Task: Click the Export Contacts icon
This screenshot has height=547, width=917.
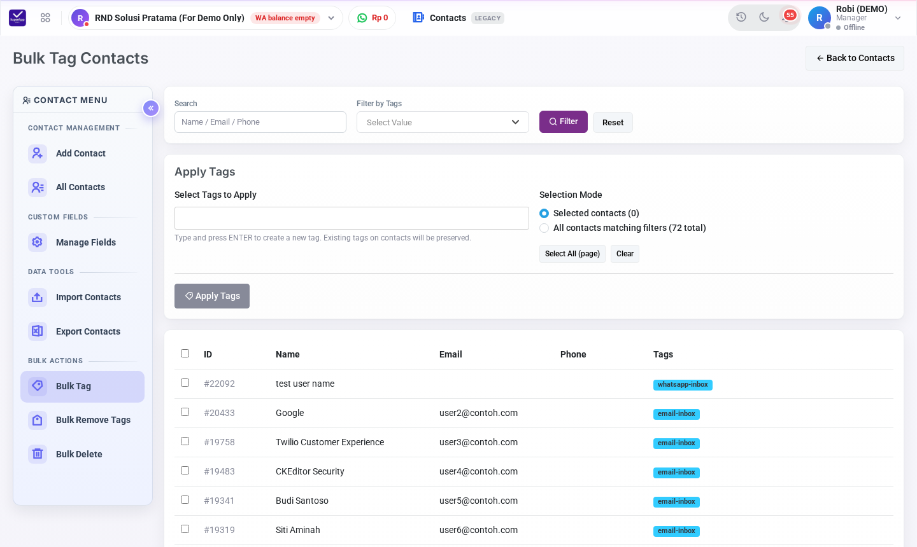Action: pyautogui.click(x=38, y=331)
